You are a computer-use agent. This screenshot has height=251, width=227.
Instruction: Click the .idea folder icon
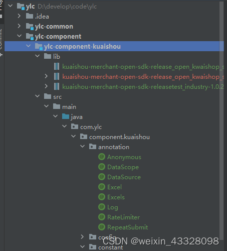30,16
